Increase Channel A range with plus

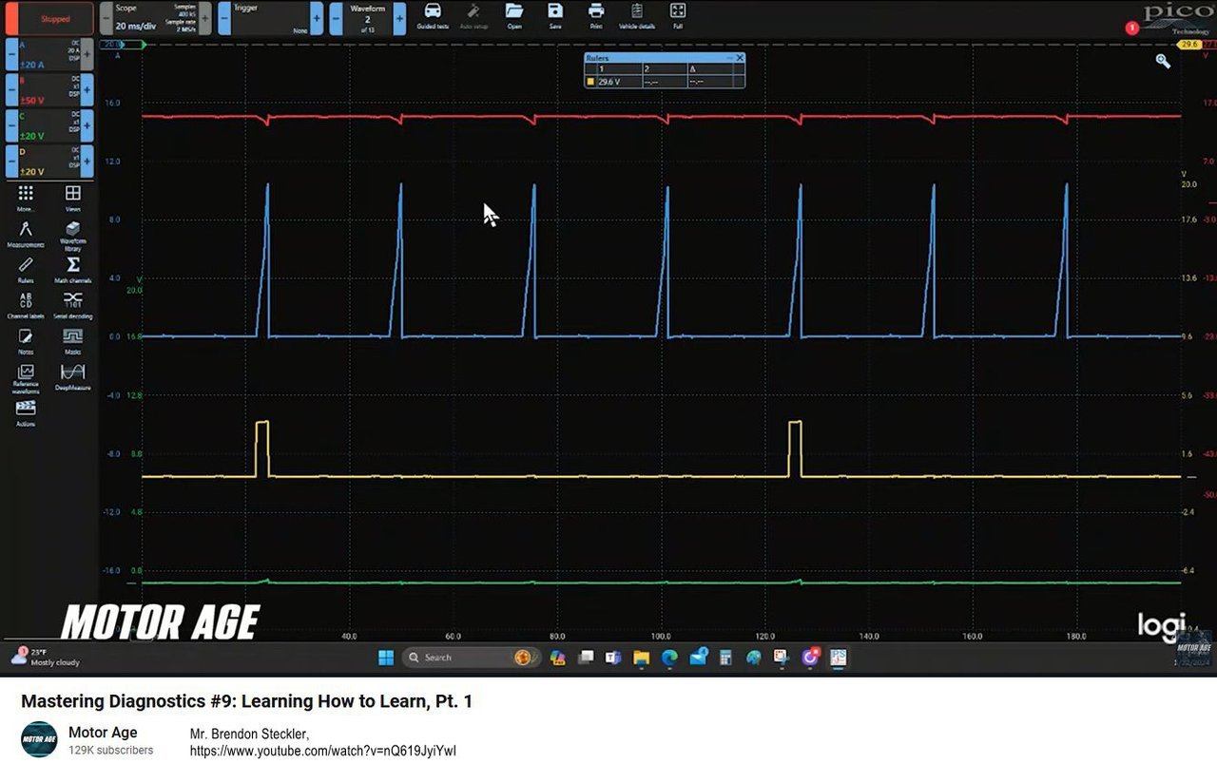pyautogui.click(x=87, y=55)
